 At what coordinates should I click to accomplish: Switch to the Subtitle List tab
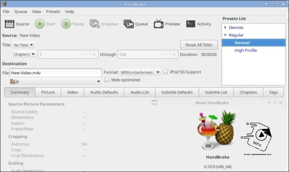216,92
